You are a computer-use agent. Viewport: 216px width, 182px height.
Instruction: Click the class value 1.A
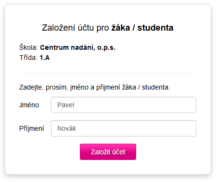point(45,57)
